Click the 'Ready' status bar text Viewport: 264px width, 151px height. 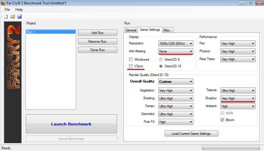6,148
